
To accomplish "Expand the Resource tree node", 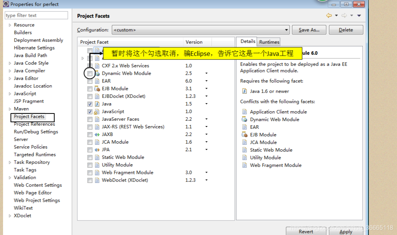I will [10, 25].
